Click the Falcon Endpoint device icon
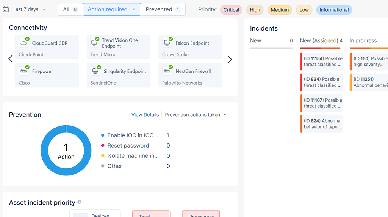Viewport: 388px width, 217px height. coord(167,43)
